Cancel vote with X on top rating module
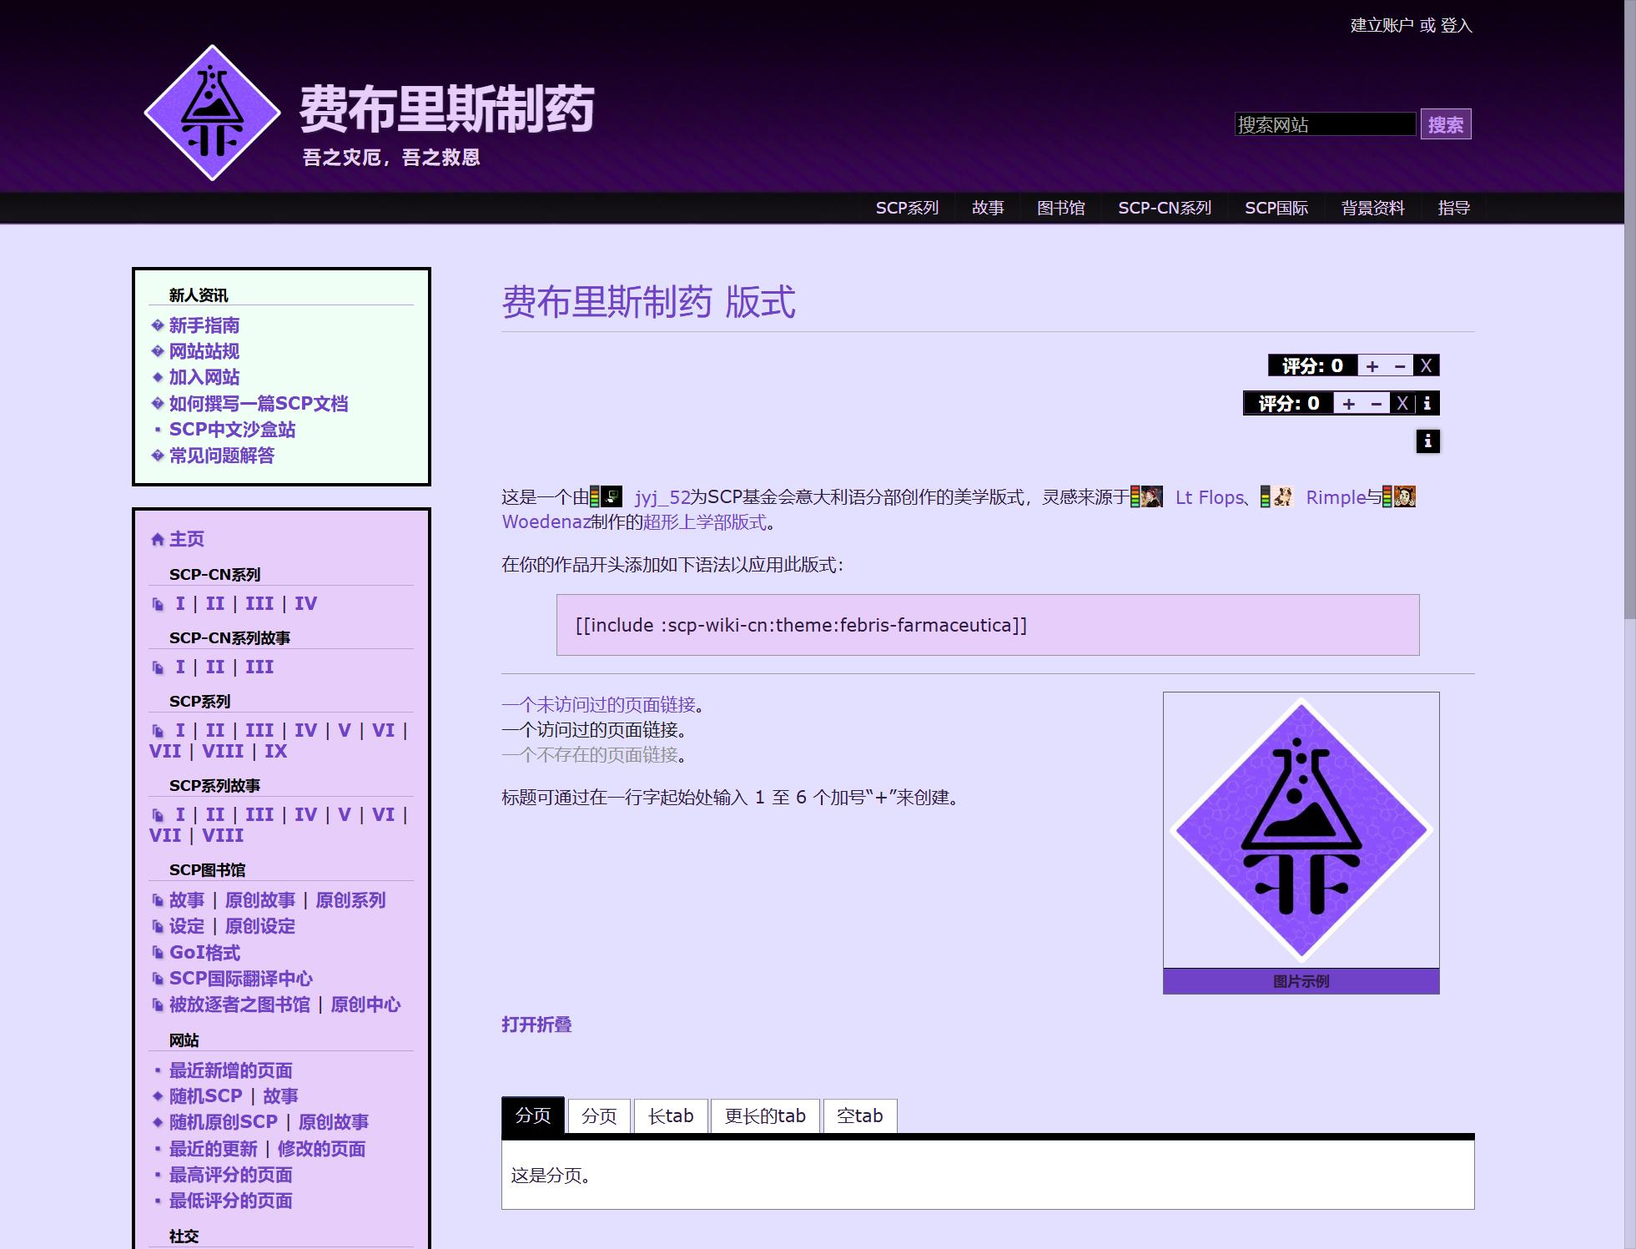The width and height of the screenshot is (1636, 1249). [x=1426, y=366]
